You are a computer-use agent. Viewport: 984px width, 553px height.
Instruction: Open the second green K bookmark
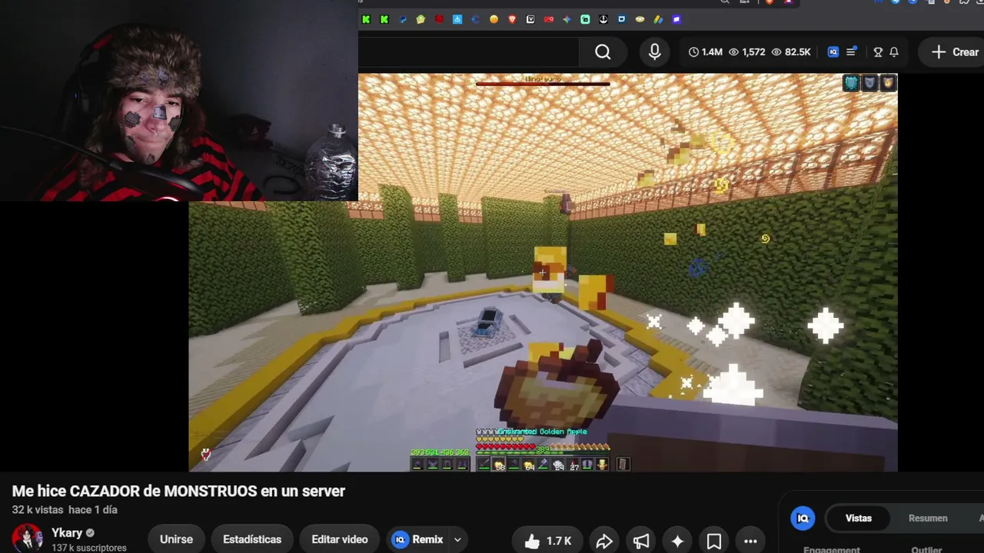click(384, 19)
